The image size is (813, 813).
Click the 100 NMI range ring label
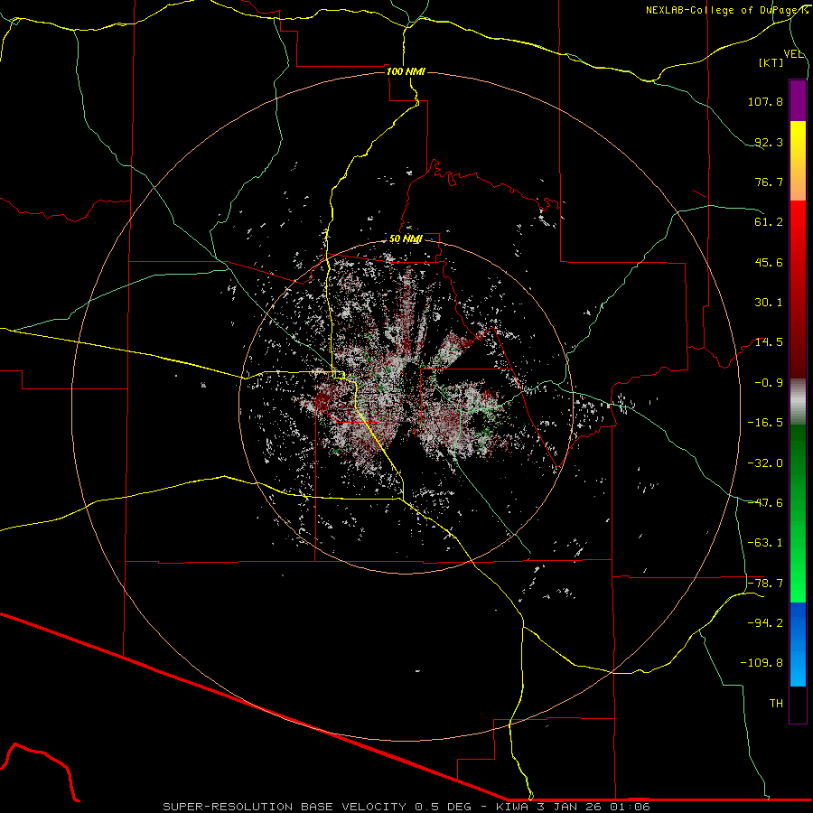(406, 71)
